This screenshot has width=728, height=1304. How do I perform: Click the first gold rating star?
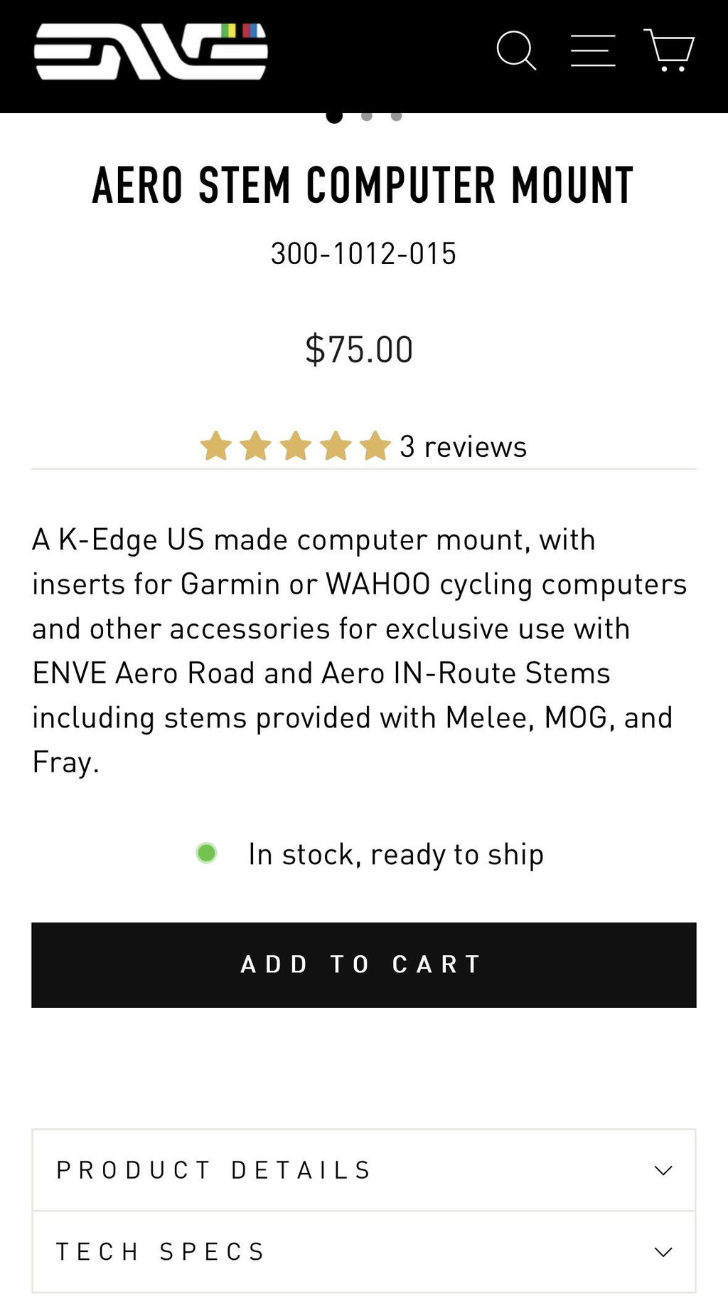[215, 446]
